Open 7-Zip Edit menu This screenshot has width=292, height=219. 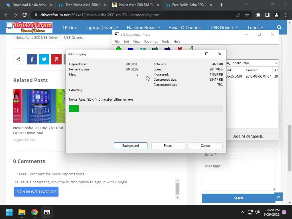click(x=126, y=42)
